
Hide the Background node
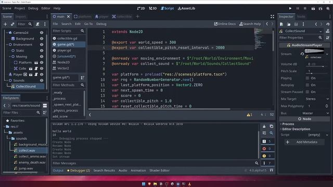[42, 38]
